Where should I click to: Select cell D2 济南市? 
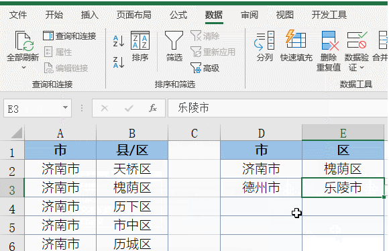[262, 169]
